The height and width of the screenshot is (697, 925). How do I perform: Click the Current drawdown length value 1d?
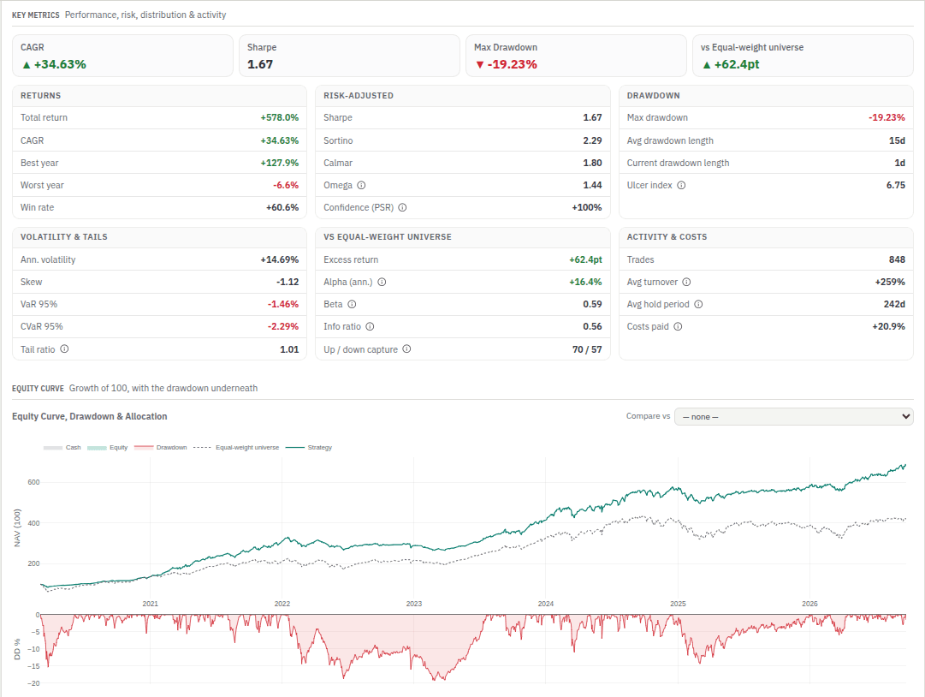point(899,163)
